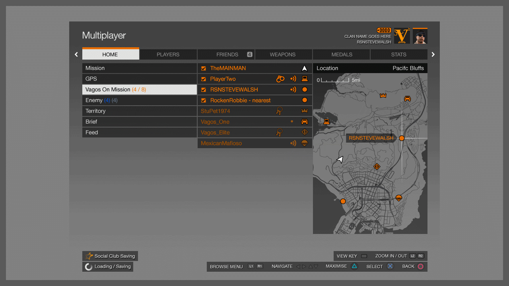Screen dimensions: 509x286
Task: Uncheck the TheMAINMAN checkbox
Action: [x=204, y=68]
